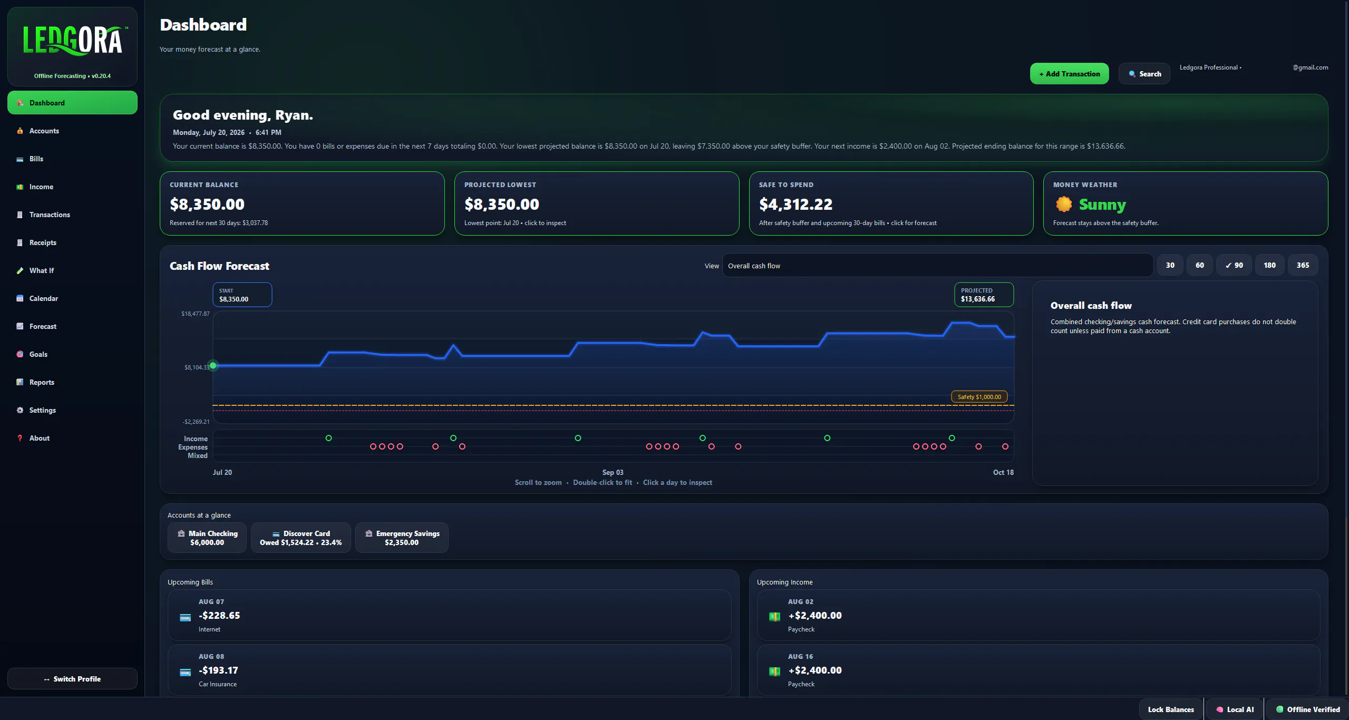The height and width of the screenshot is (720, 1349).
Task: Open the Dashboard page from sidebar
Action: tap(72, 103)
